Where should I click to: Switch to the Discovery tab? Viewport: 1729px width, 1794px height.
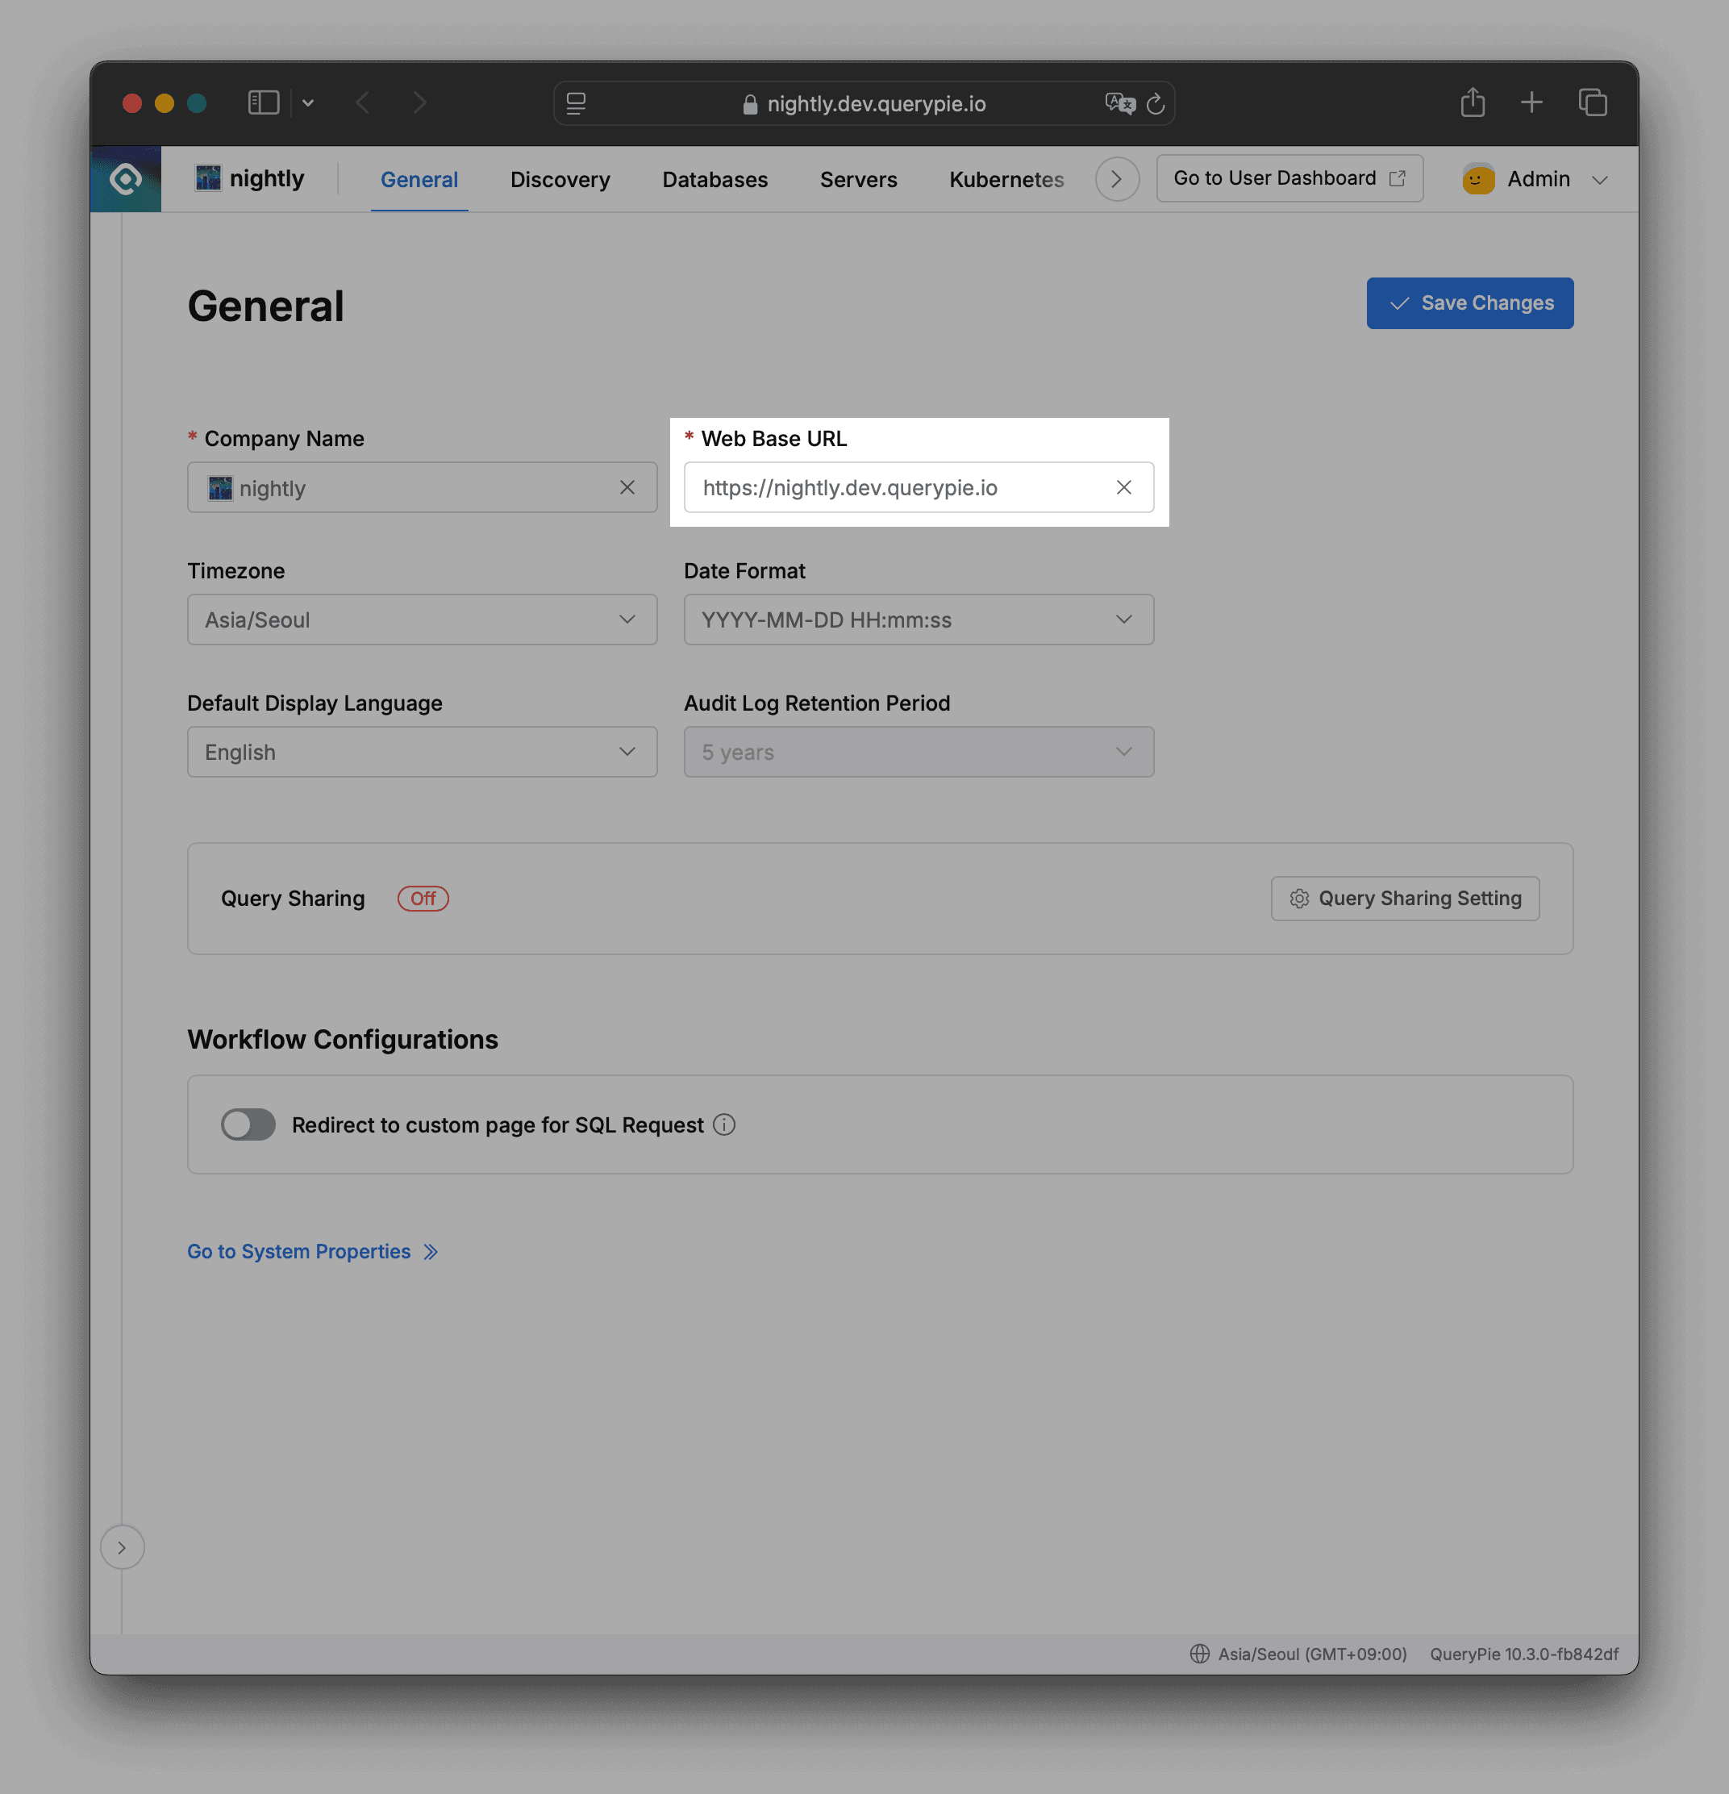[x=559, y=179]
